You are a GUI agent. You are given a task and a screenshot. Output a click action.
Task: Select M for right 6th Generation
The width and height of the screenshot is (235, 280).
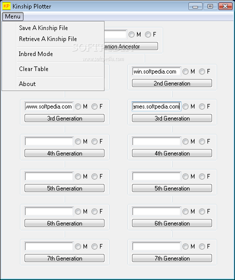point(185,211)
